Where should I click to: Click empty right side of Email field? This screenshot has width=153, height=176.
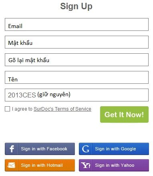click(x=107, y=24)
